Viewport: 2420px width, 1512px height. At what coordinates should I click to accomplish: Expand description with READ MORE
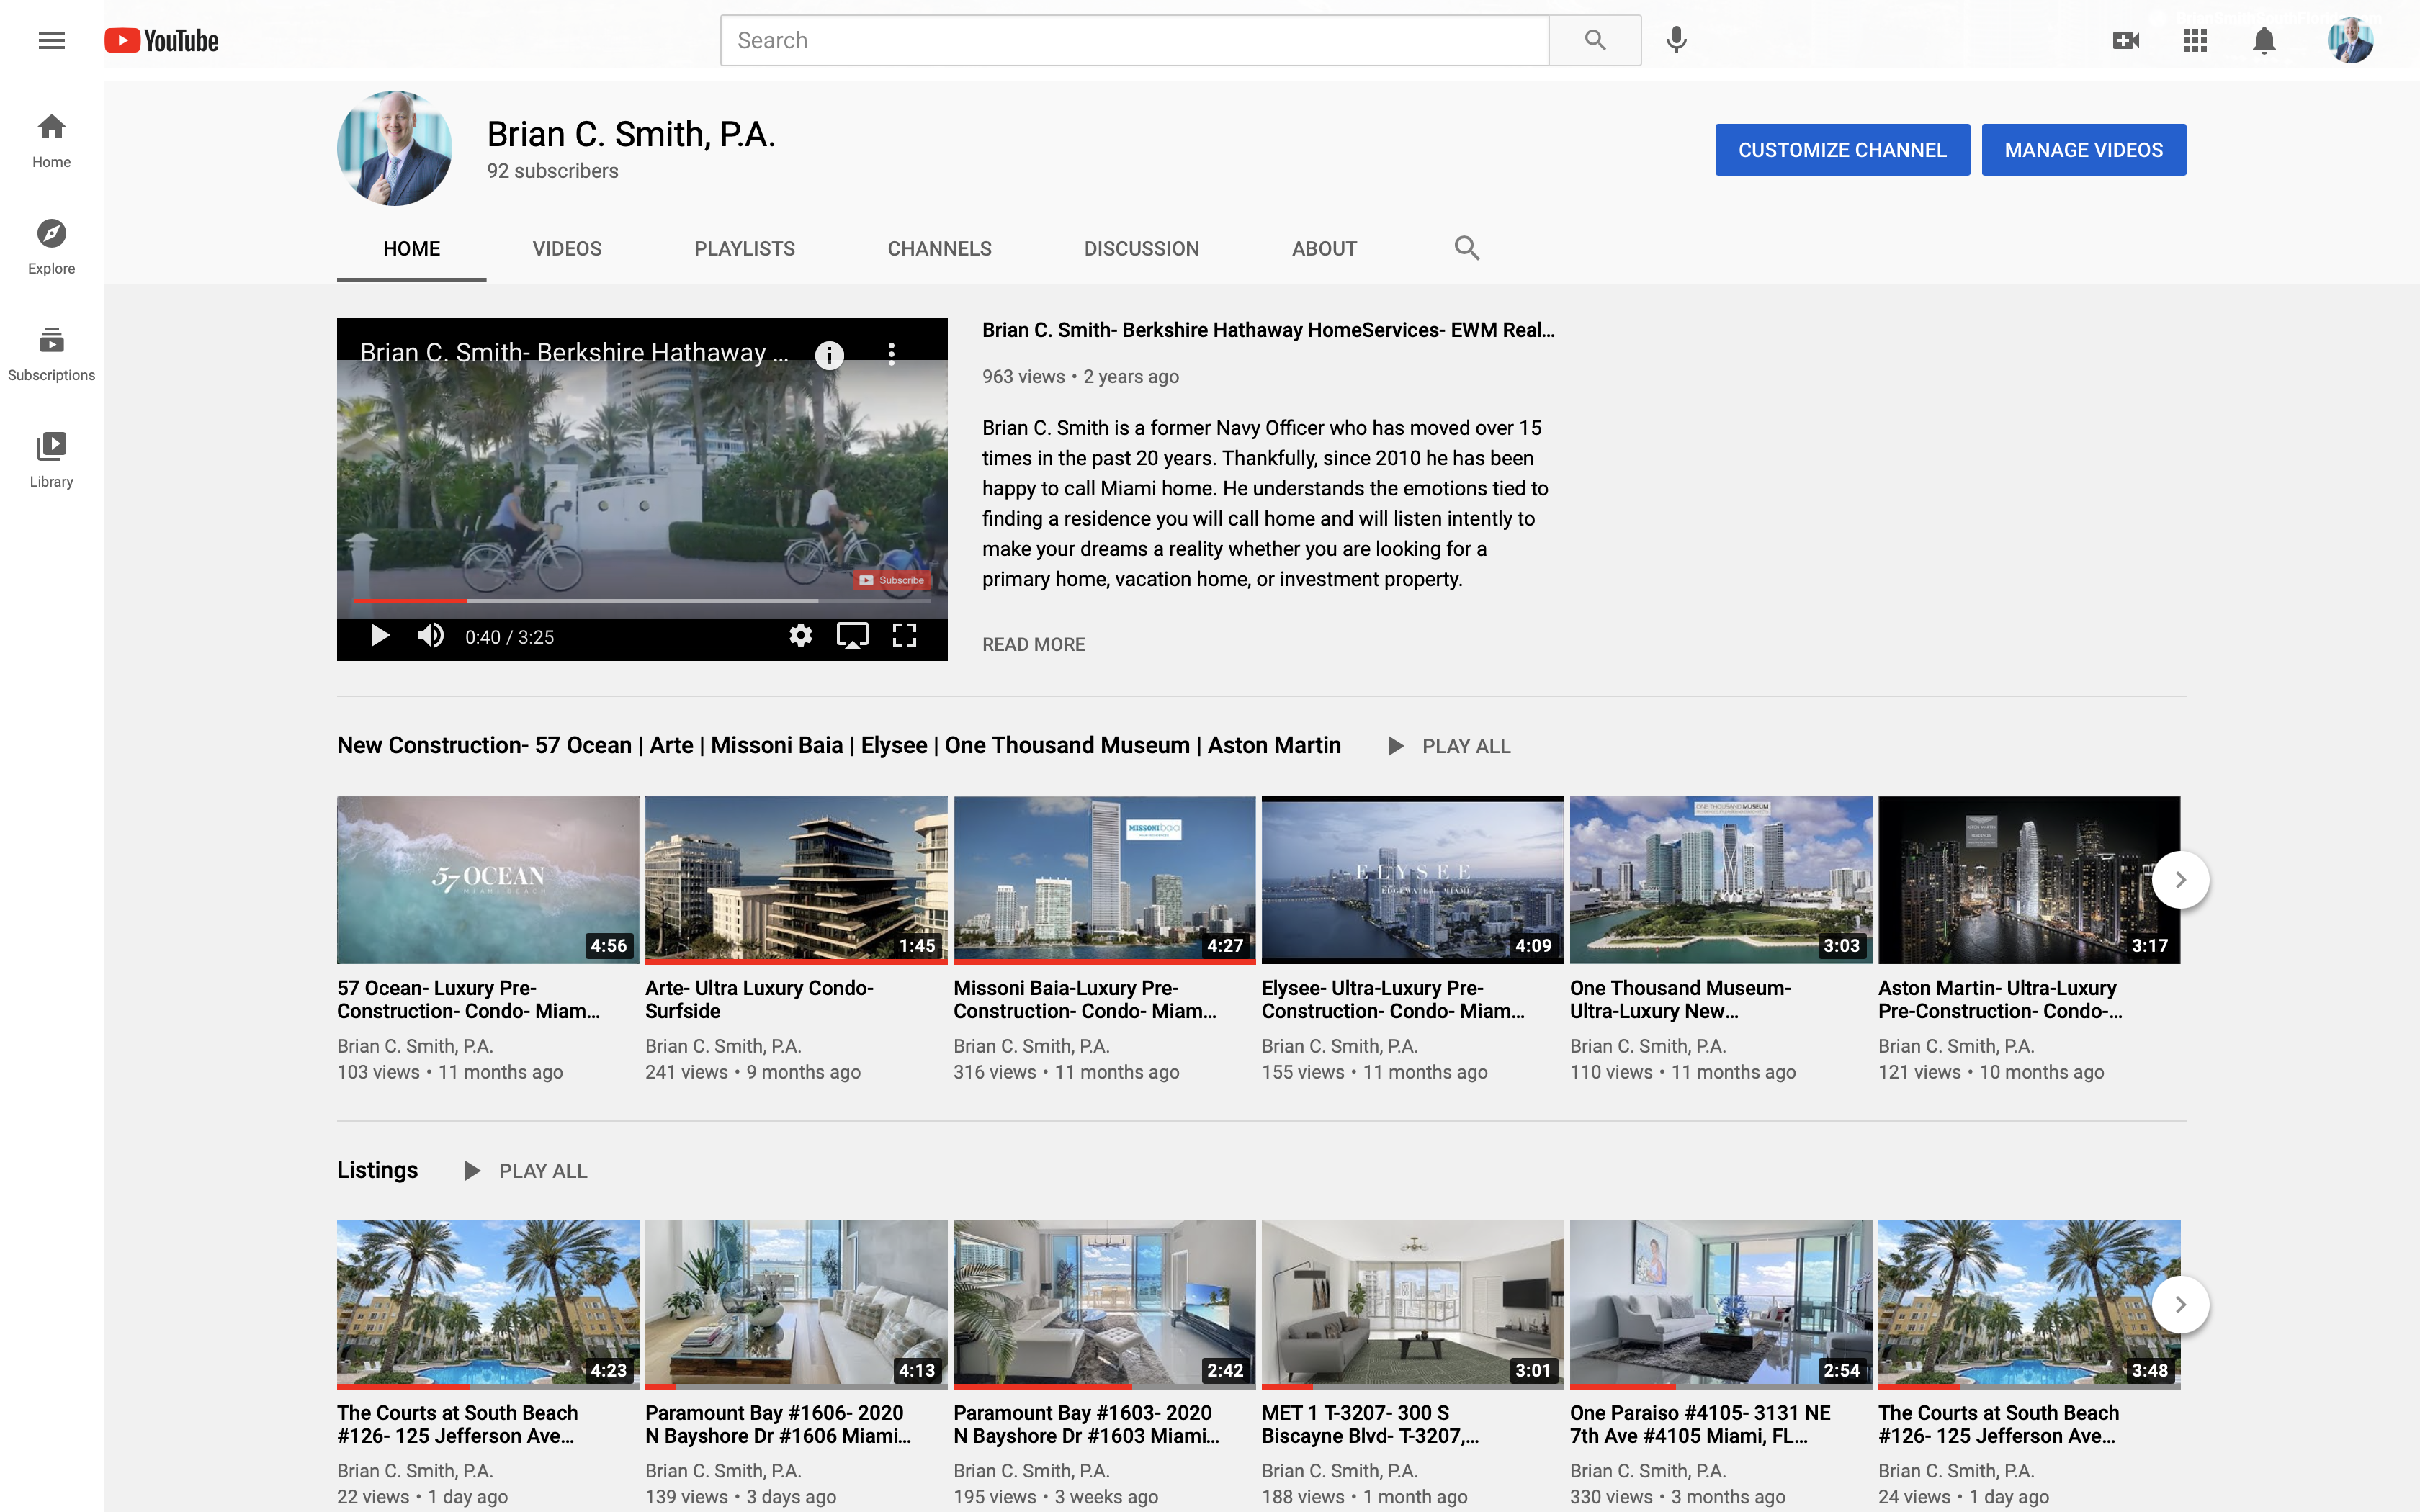[x=1033, y=645]
